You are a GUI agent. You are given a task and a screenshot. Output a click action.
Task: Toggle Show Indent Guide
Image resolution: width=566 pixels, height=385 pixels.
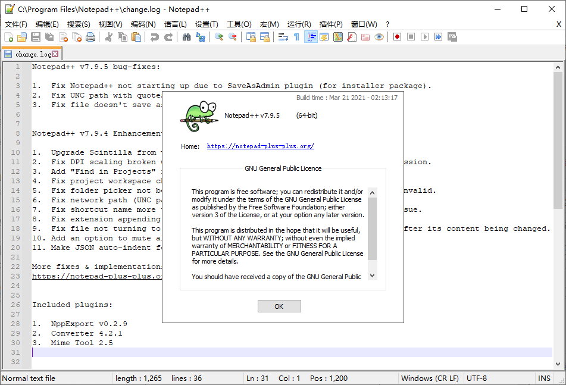pyautogui.click(x=311, y=36)
